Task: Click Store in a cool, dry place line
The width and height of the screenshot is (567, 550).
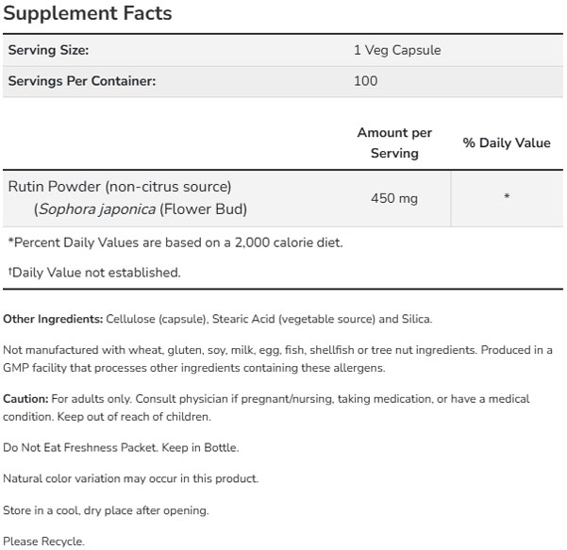Action: click(106, 510)
